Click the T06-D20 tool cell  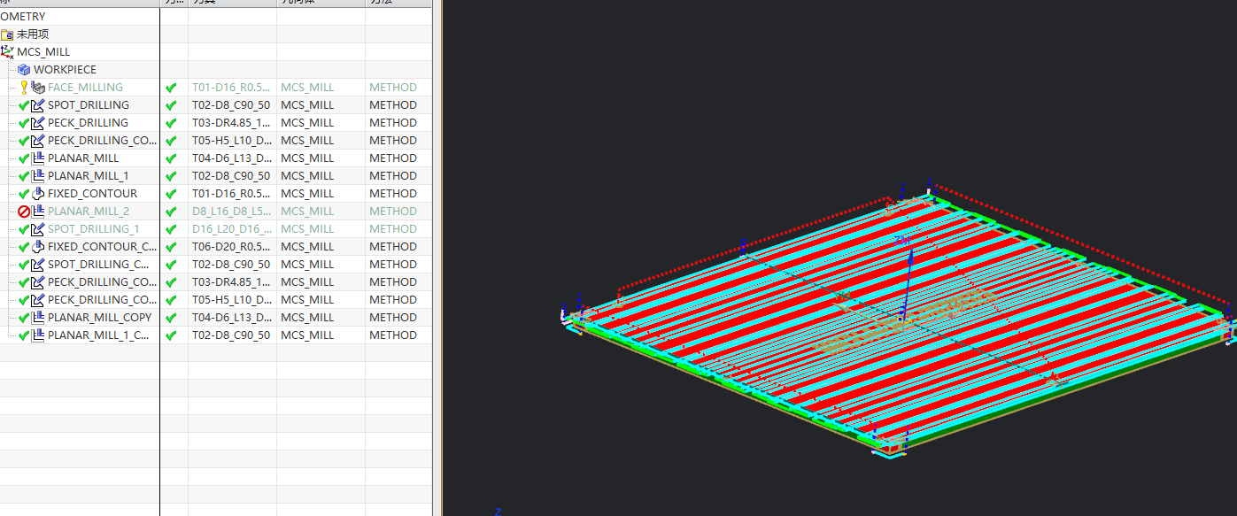point(231,247)
